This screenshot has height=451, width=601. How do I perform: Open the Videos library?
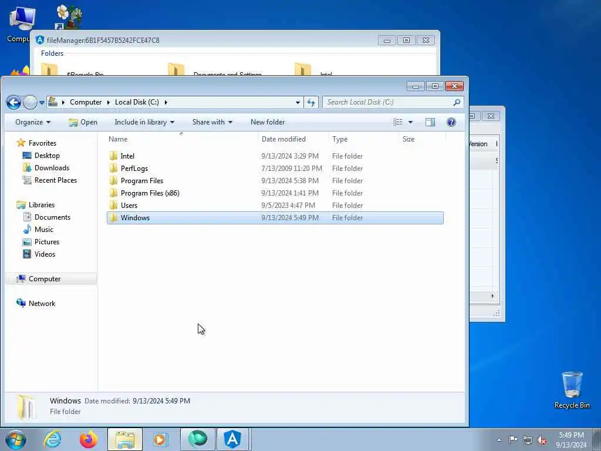pos(45,254)
